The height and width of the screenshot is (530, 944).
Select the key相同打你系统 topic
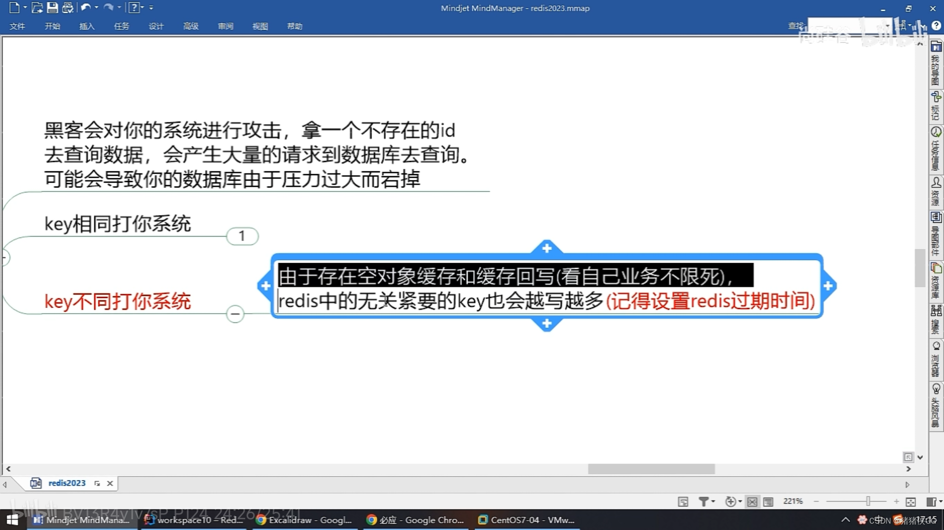click(117, 224)
